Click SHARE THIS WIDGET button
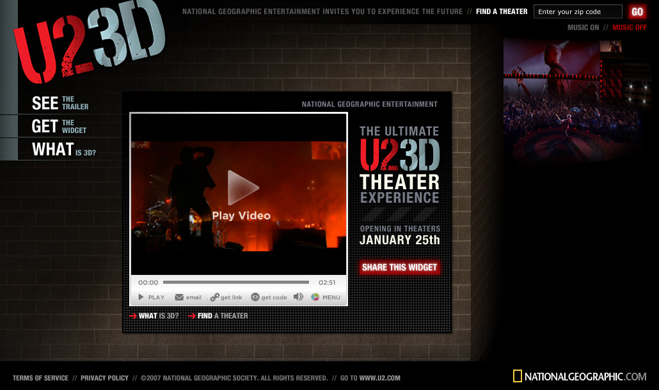The width and height of the screenshot is (659, 390). point(399,267)
